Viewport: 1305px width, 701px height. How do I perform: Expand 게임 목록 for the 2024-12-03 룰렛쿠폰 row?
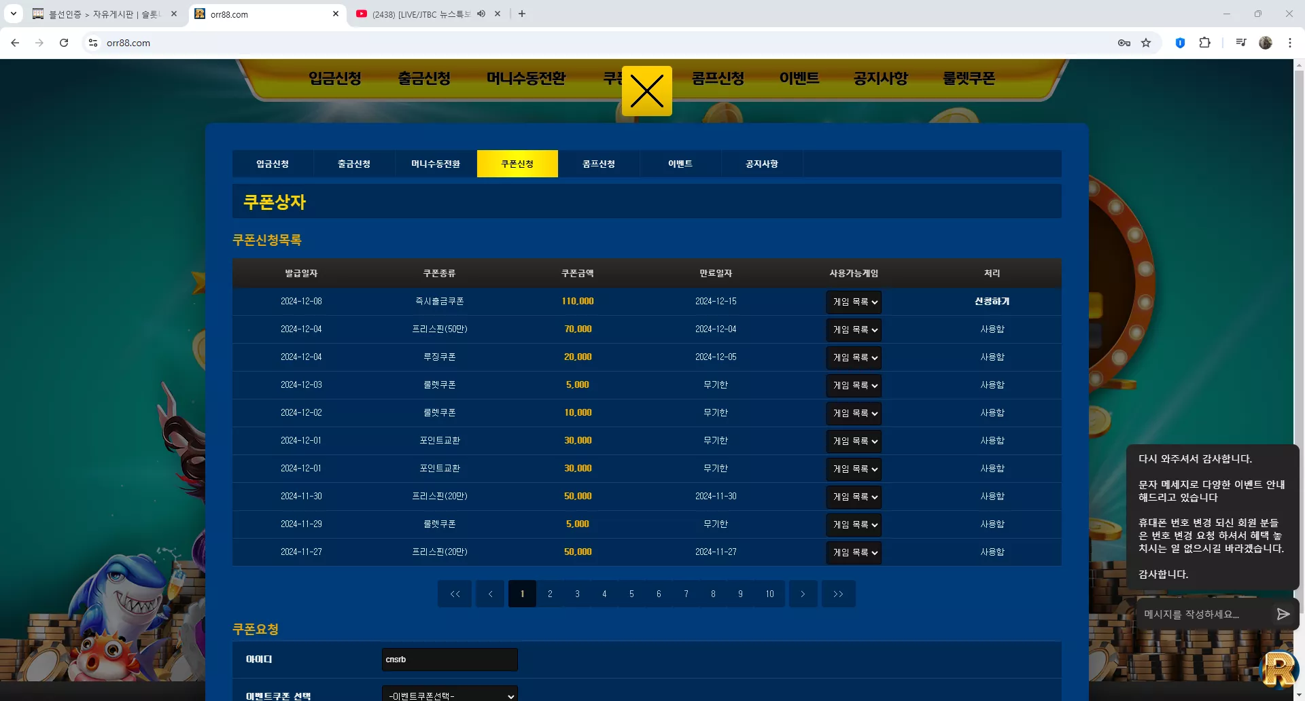tap(854, 385)
